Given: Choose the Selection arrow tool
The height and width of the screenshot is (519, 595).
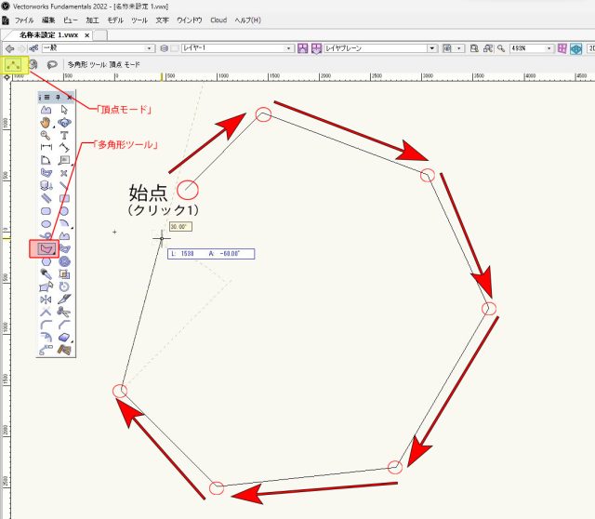Looking at the screenshot, I should (64, 109).
